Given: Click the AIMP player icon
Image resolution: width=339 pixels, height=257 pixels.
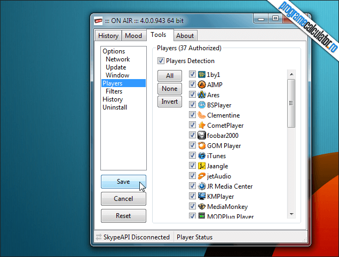Looking at the screenshot, I should [201, 84].
